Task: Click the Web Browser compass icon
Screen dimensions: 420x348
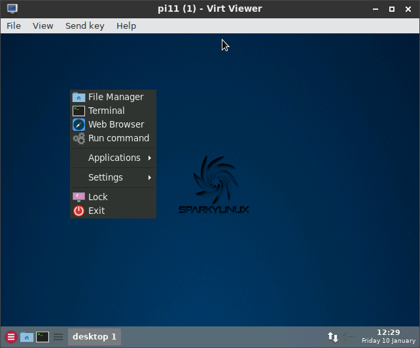Action: (79, 124)
